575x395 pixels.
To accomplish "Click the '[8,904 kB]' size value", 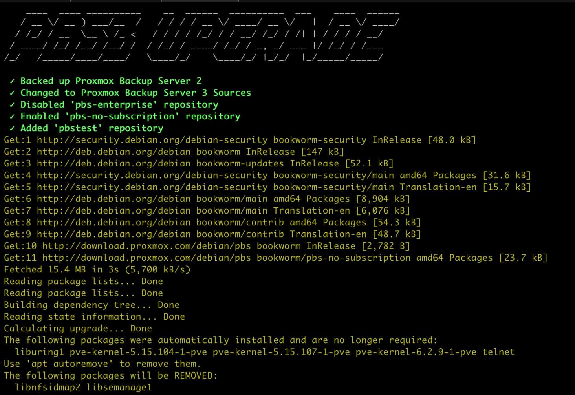I will pos(383,199).
